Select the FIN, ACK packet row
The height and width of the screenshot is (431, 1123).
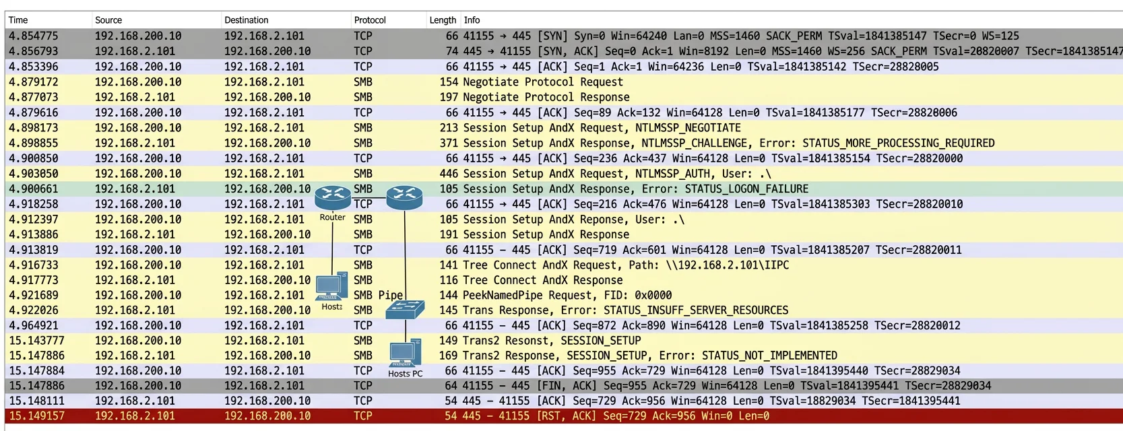point(564,385)
